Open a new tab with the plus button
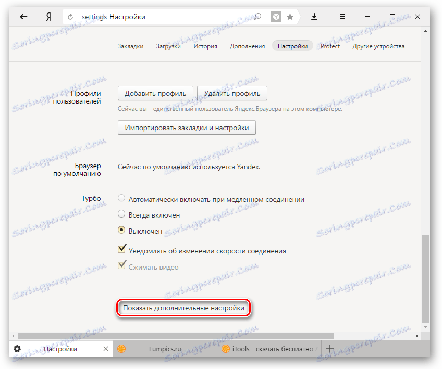This screenshot has height=369, width=442. coord(330,349)
